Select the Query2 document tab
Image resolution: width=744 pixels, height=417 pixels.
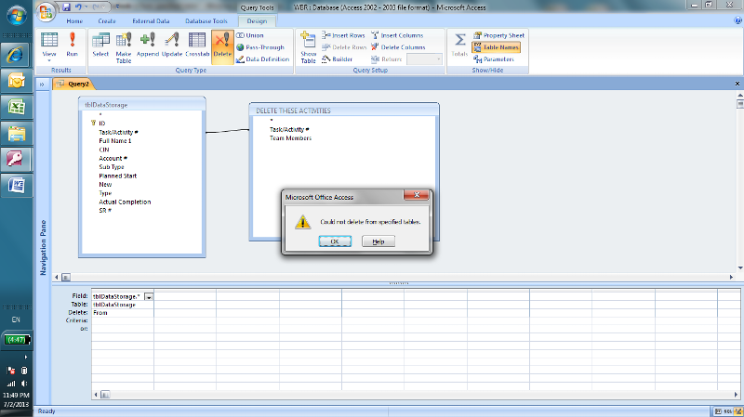coord(73,84)
